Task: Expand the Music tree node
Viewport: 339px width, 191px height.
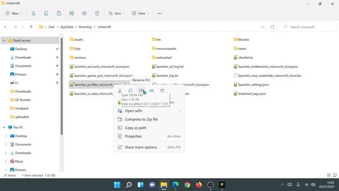Action: (x=6, y=161)
